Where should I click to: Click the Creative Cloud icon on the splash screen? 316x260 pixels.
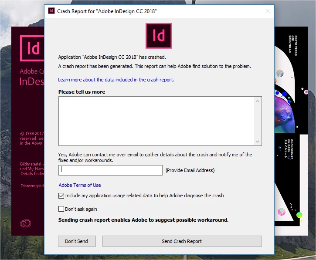(26, 223)
